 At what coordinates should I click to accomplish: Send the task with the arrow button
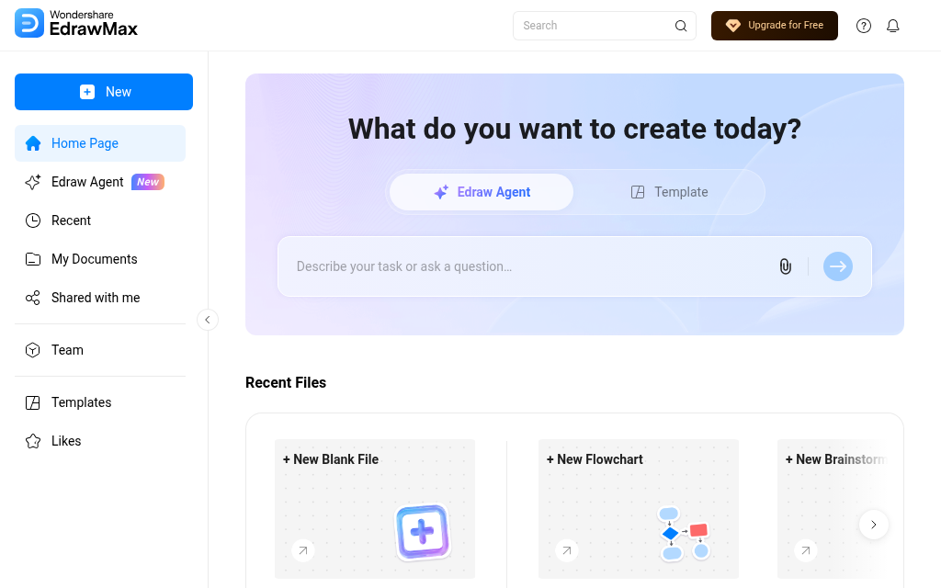838,266
